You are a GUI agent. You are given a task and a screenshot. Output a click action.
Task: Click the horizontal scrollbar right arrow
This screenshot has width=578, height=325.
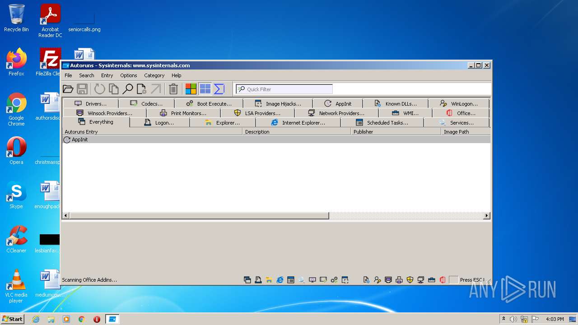pyautogui.click(x=487, y=216)
